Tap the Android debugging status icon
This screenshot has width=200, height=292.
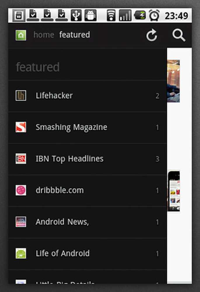(x=91, y=15)
